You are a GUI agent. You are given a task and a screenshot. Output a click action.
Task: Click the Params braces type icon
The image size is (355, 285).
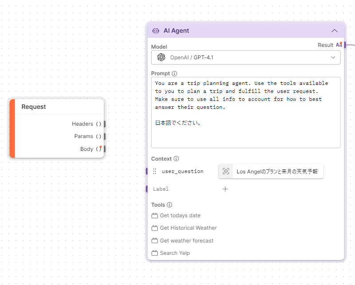click(x=98, y=136)
